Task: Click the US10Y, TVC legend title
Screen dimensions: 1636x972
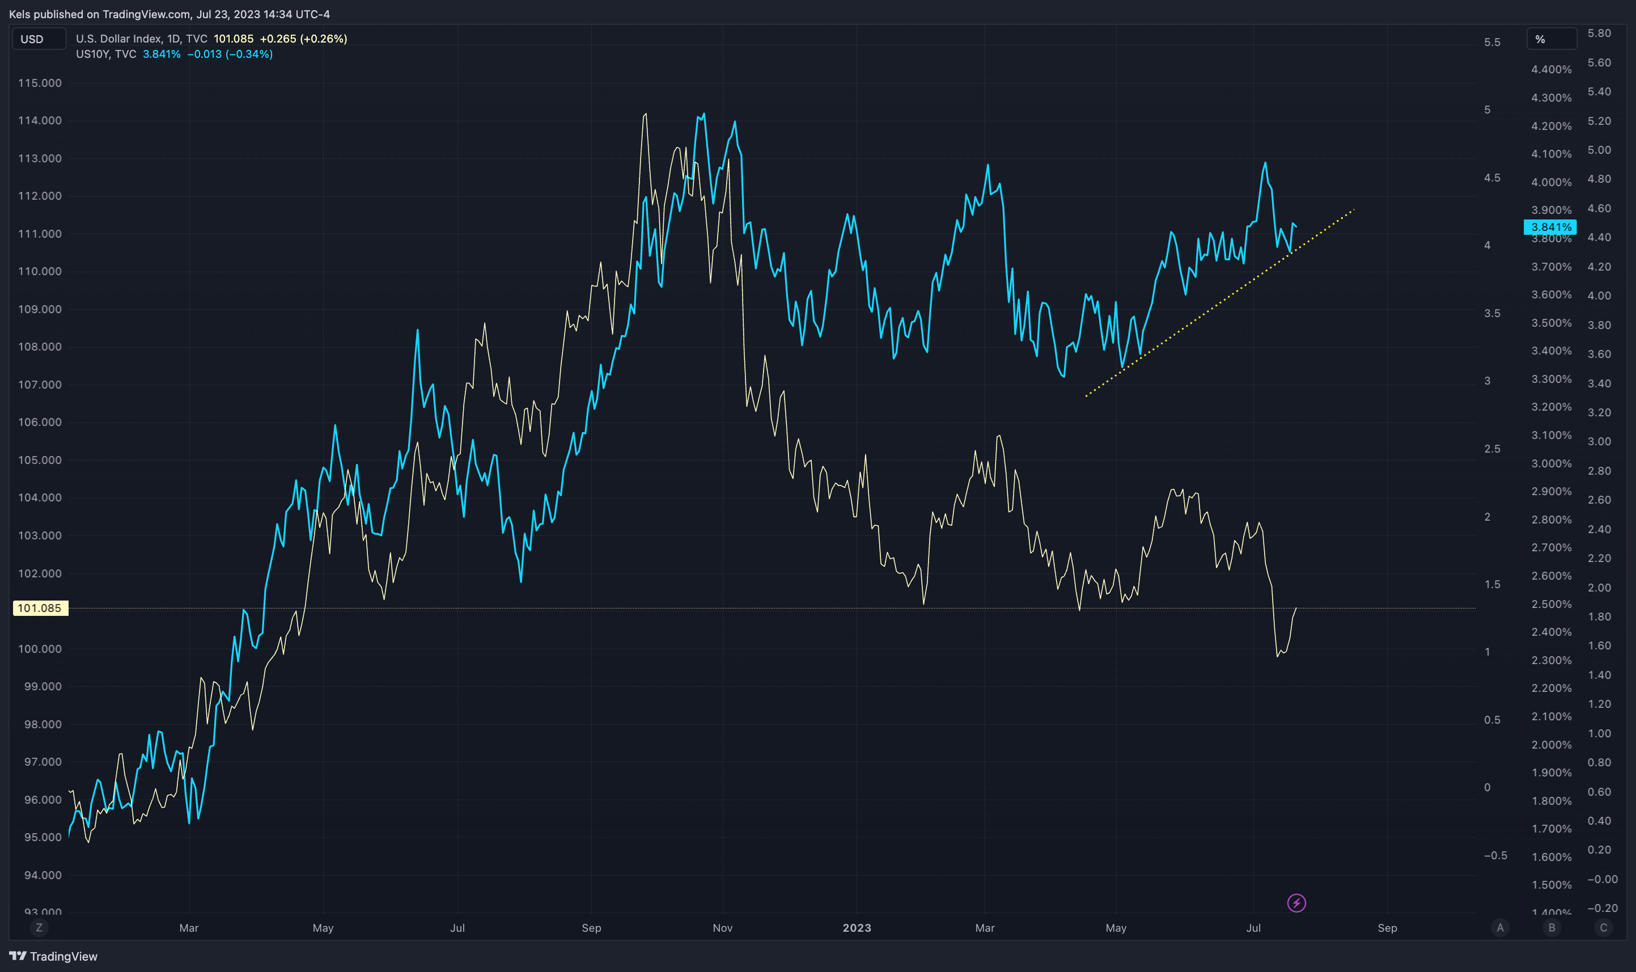Action: tap(106, 54)
